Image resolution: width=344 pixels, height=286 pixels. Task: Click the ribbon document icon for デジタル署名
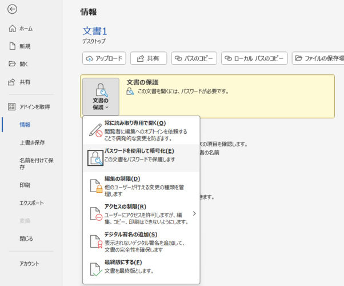pyautogui.click(x=97, y=241)
